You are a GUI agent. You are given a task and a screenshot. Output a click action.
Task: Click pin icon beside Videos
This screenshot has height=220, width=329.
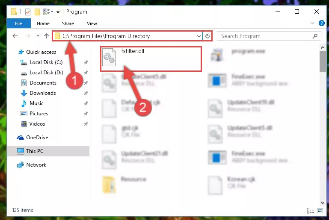86,124
